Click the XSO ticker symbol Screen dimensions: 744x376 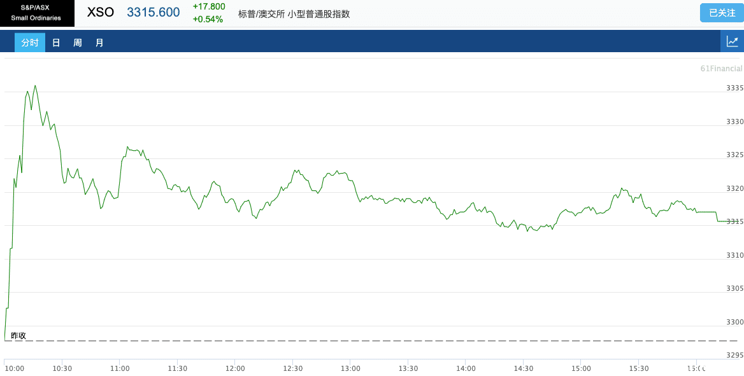(101, 12)
